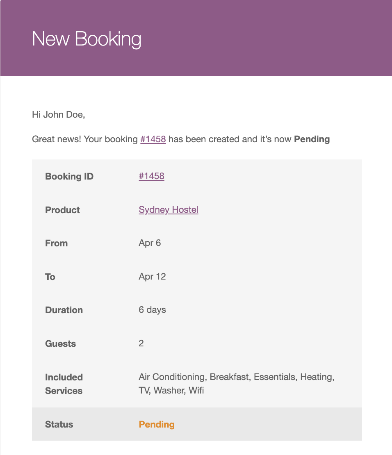Click the Duration row label
Image resolution: width=392 pixels, height=455 pixels.
pyautogui.click(x=64, y=310)
